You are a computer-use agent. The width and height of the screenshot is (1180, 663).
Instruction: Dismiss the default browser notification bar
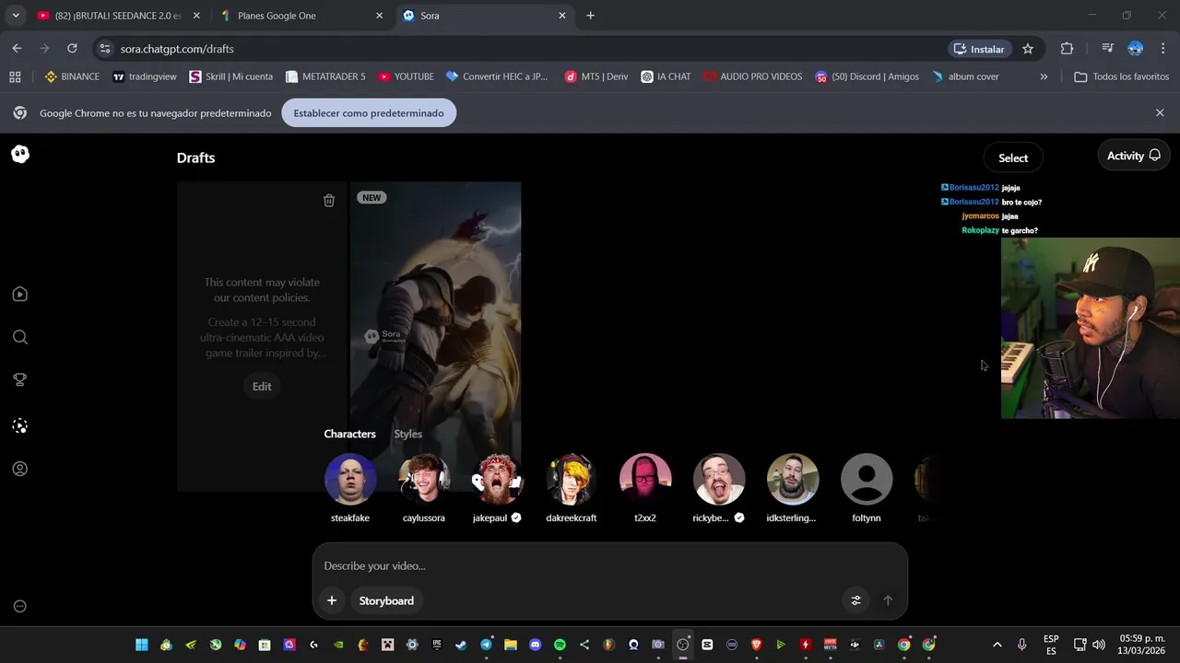[1160, 112]
